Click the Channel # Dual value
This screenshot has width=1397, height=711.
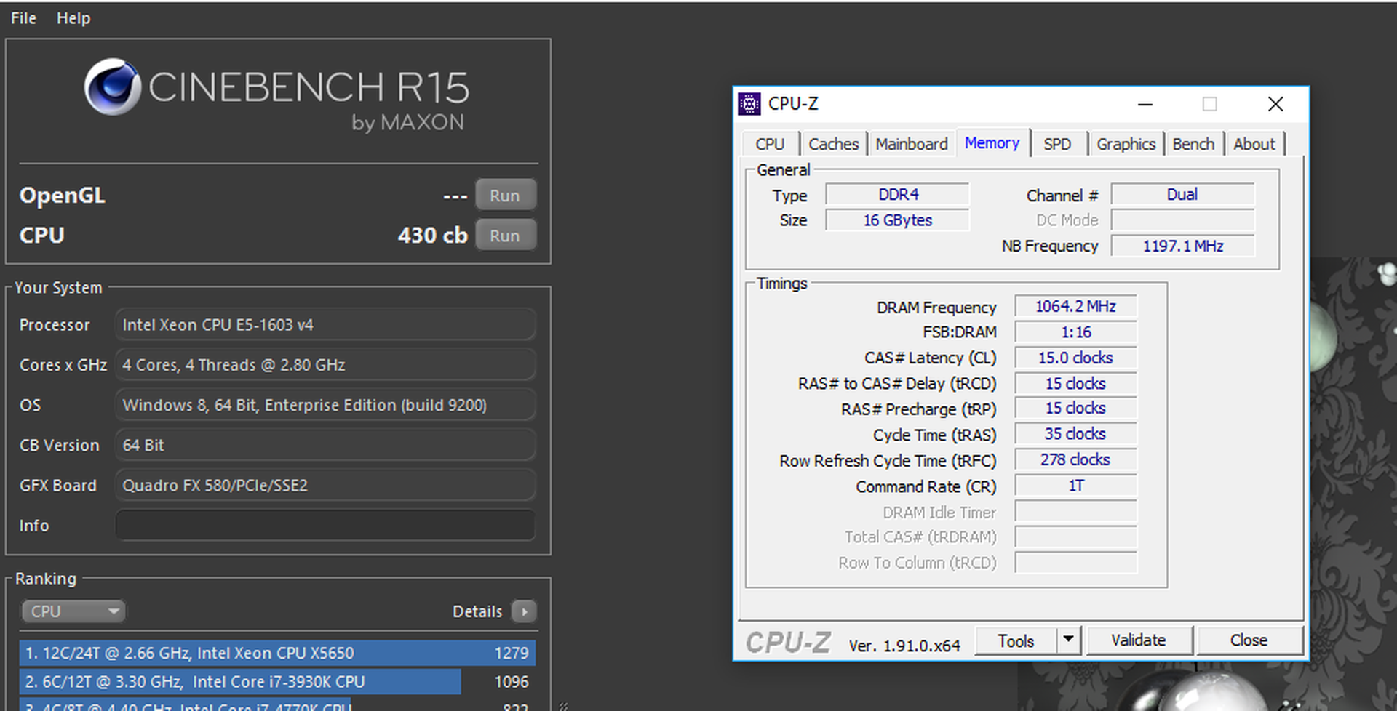point(1182,195)
